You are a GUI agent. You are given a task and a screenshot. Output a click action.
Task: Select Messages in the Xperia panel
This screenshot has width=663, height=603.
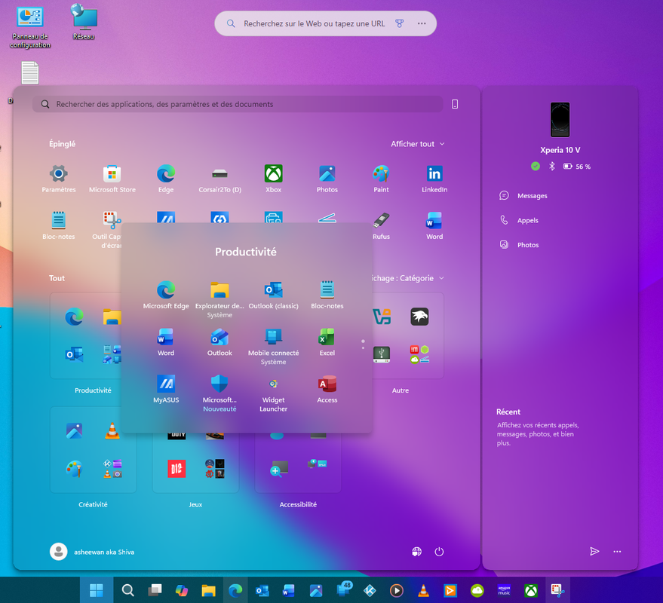(532, 196)
